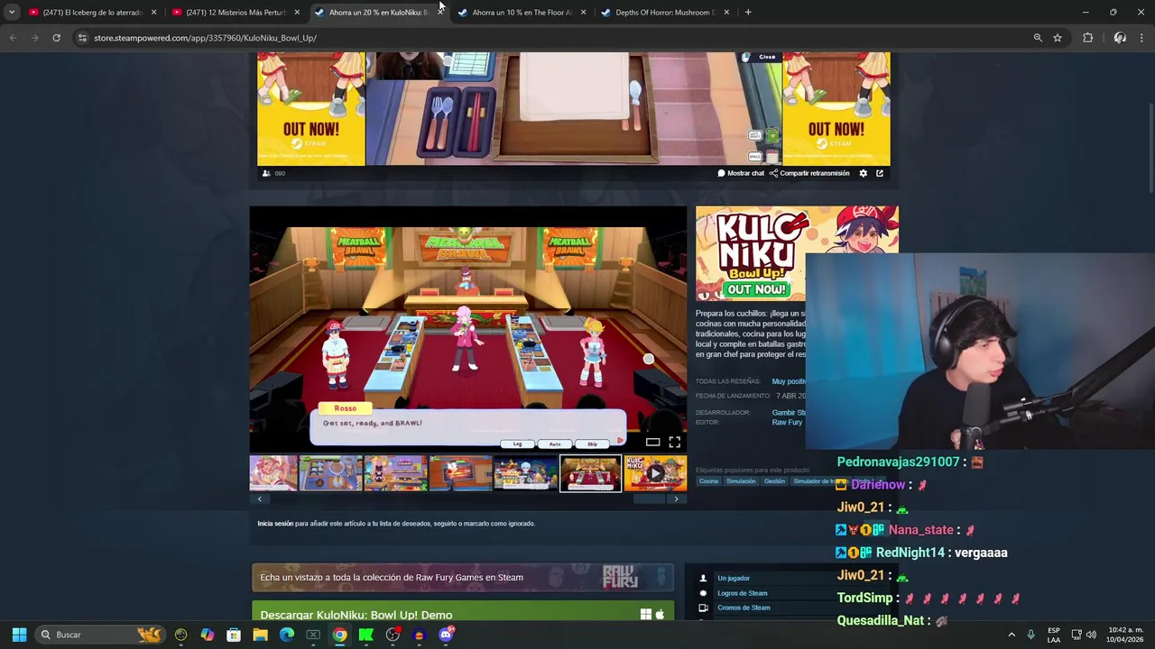Open the Chrome profile avatar
The width and height of the screenshot is (1155, 649).
coord(1120,38)
